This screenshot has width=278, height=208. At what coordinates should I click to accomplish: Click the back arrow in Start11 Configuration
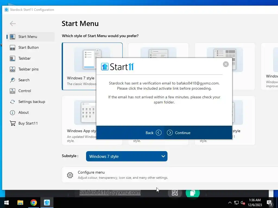[x=13, y=24]
